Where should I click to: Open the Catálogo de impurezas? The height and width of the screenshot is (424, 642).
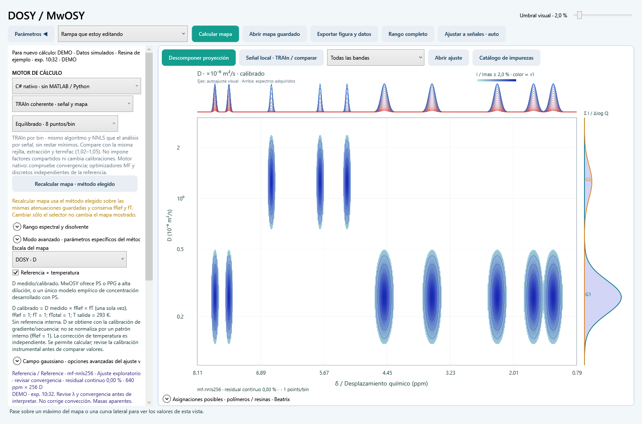coord(506,58)
